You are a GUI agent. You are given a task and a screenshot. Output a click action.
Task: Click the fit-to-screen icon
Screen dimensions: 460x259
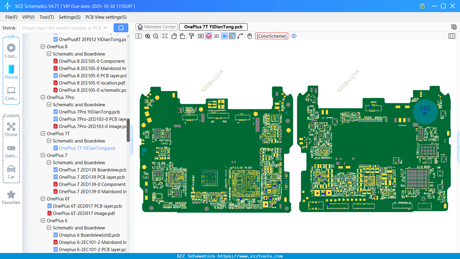[165, 36]
